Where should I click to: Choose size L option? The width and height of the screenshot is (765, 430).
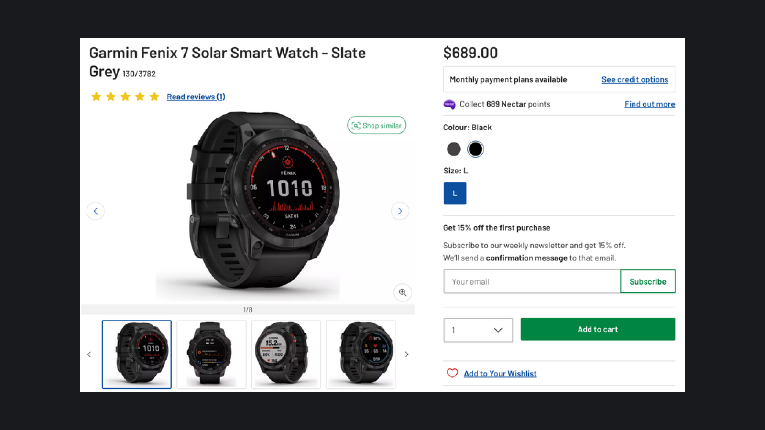point(455,193)
